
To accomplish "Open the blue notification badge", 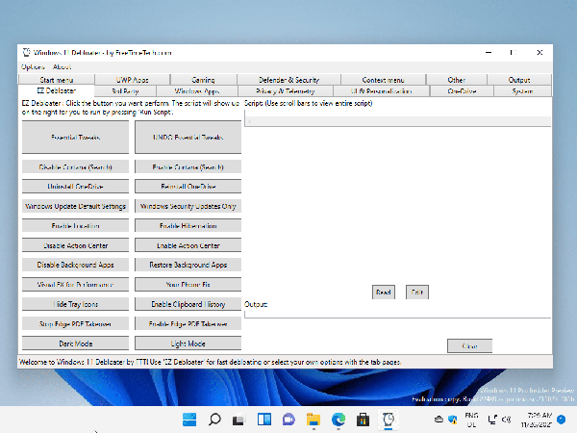I will 562,419.
